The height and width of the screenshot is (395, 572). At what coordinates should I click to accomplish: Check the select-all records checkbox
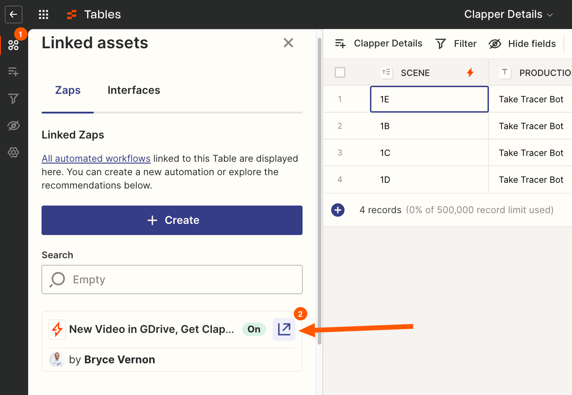click(340, 72)
